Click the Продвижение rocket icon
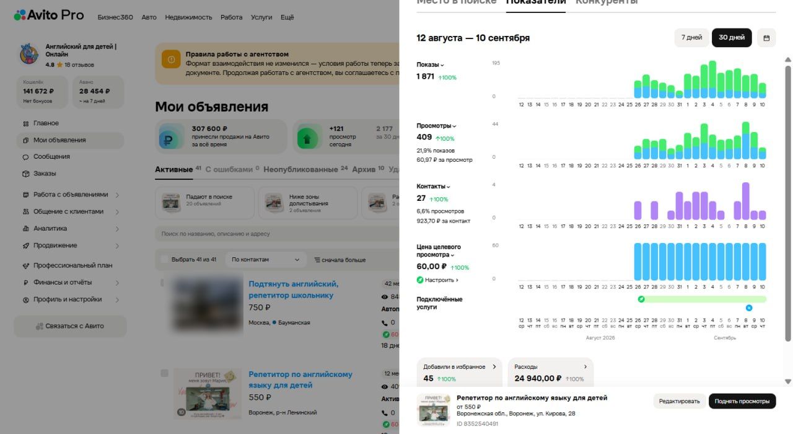Screen dimensions: 793x434 (x=25, y=246)
